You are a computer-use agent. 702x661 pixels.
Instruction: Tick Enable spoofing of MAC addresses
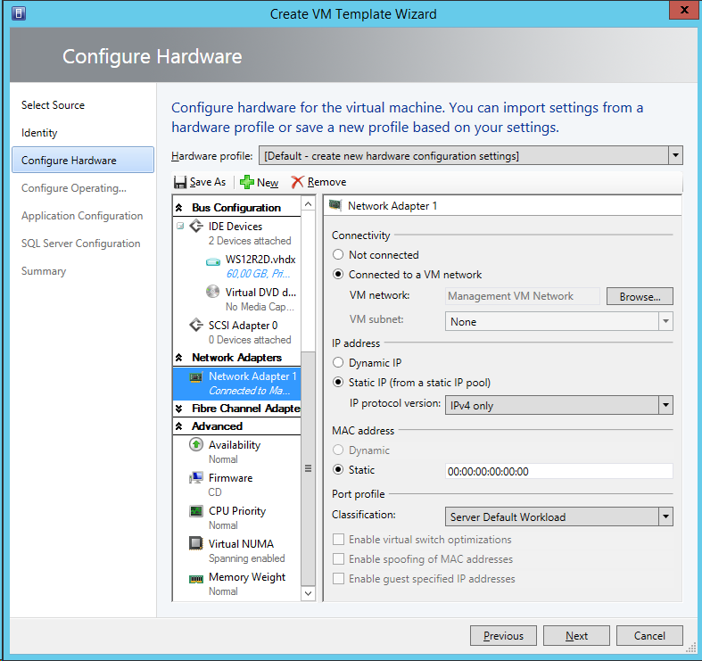tap(338, 559)
